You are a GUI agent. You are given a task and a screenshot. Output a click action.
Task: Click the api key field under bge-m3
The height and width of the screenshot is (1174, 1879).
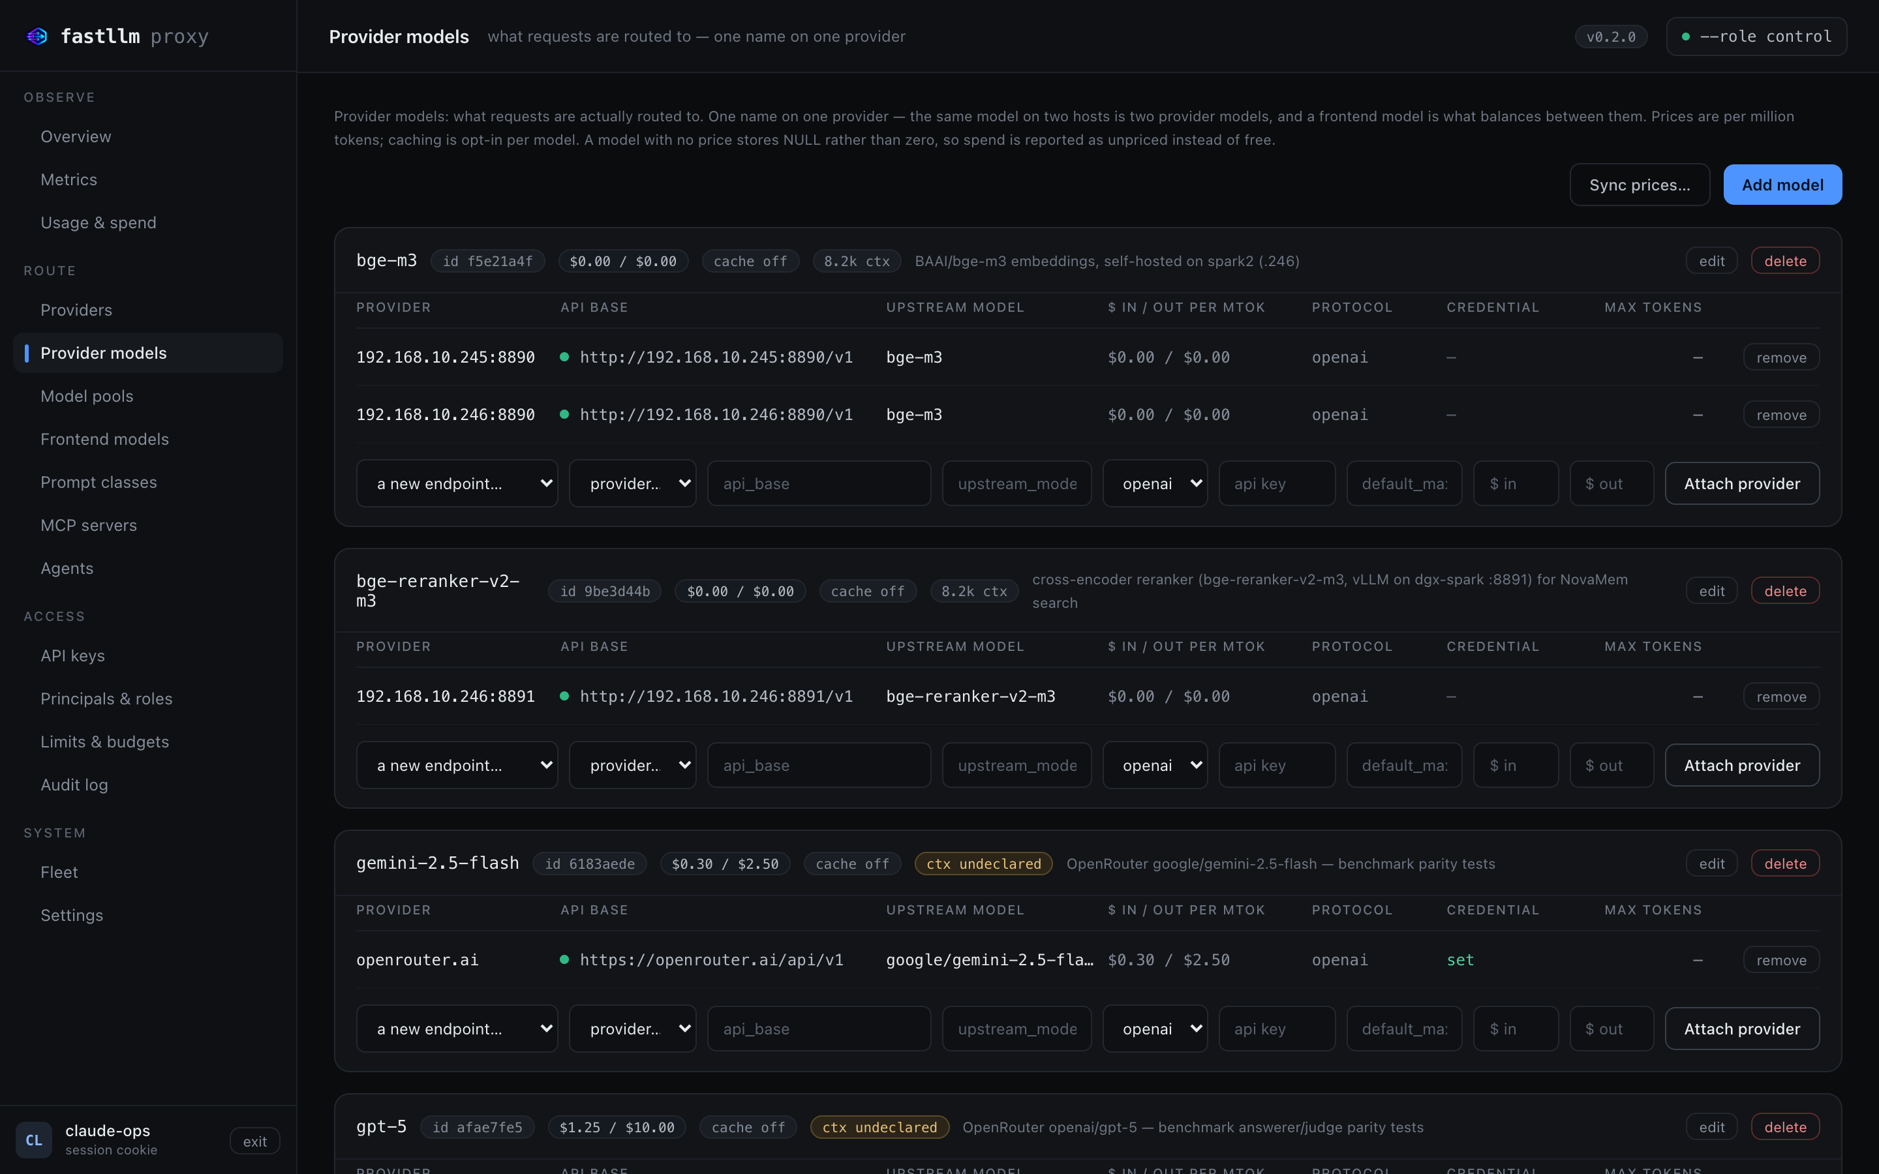point(1276,484)
